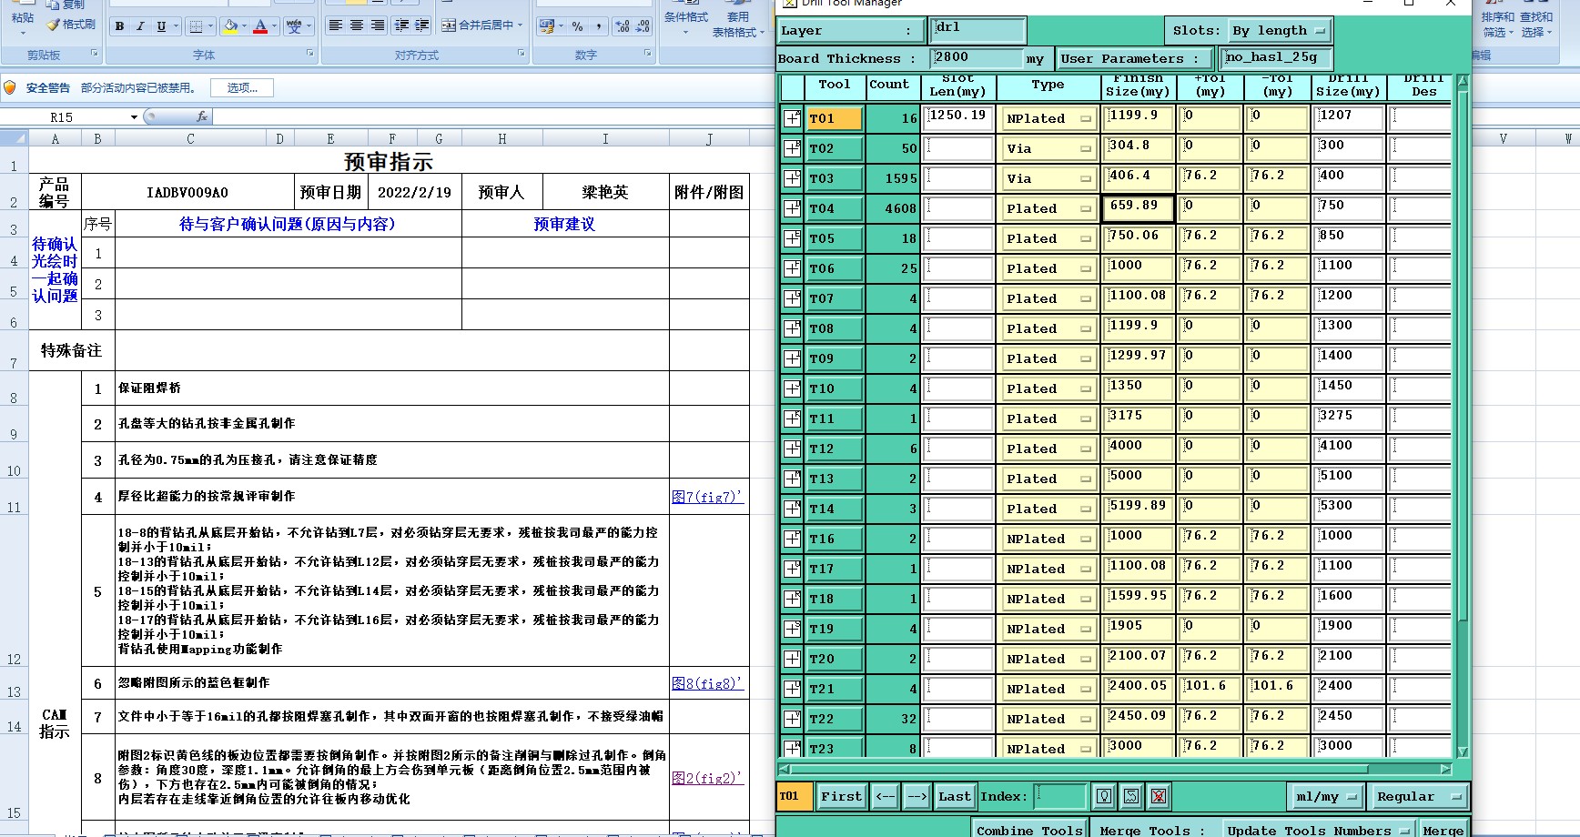Click the Layer field showing drl
1580x837 pixels.
(x=977, y=29)
